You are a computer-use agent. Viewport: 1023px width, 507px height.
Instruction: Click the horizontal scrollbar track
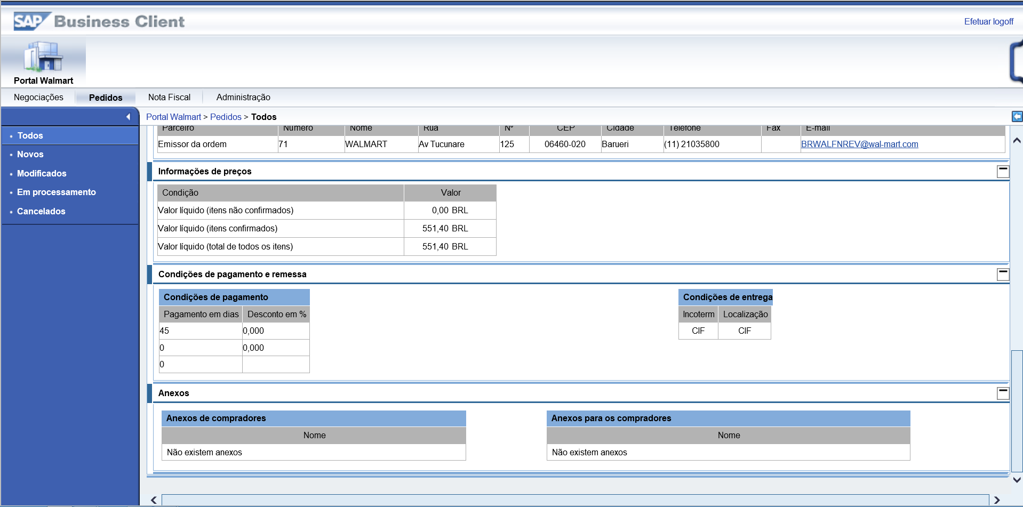pos(575,500)
